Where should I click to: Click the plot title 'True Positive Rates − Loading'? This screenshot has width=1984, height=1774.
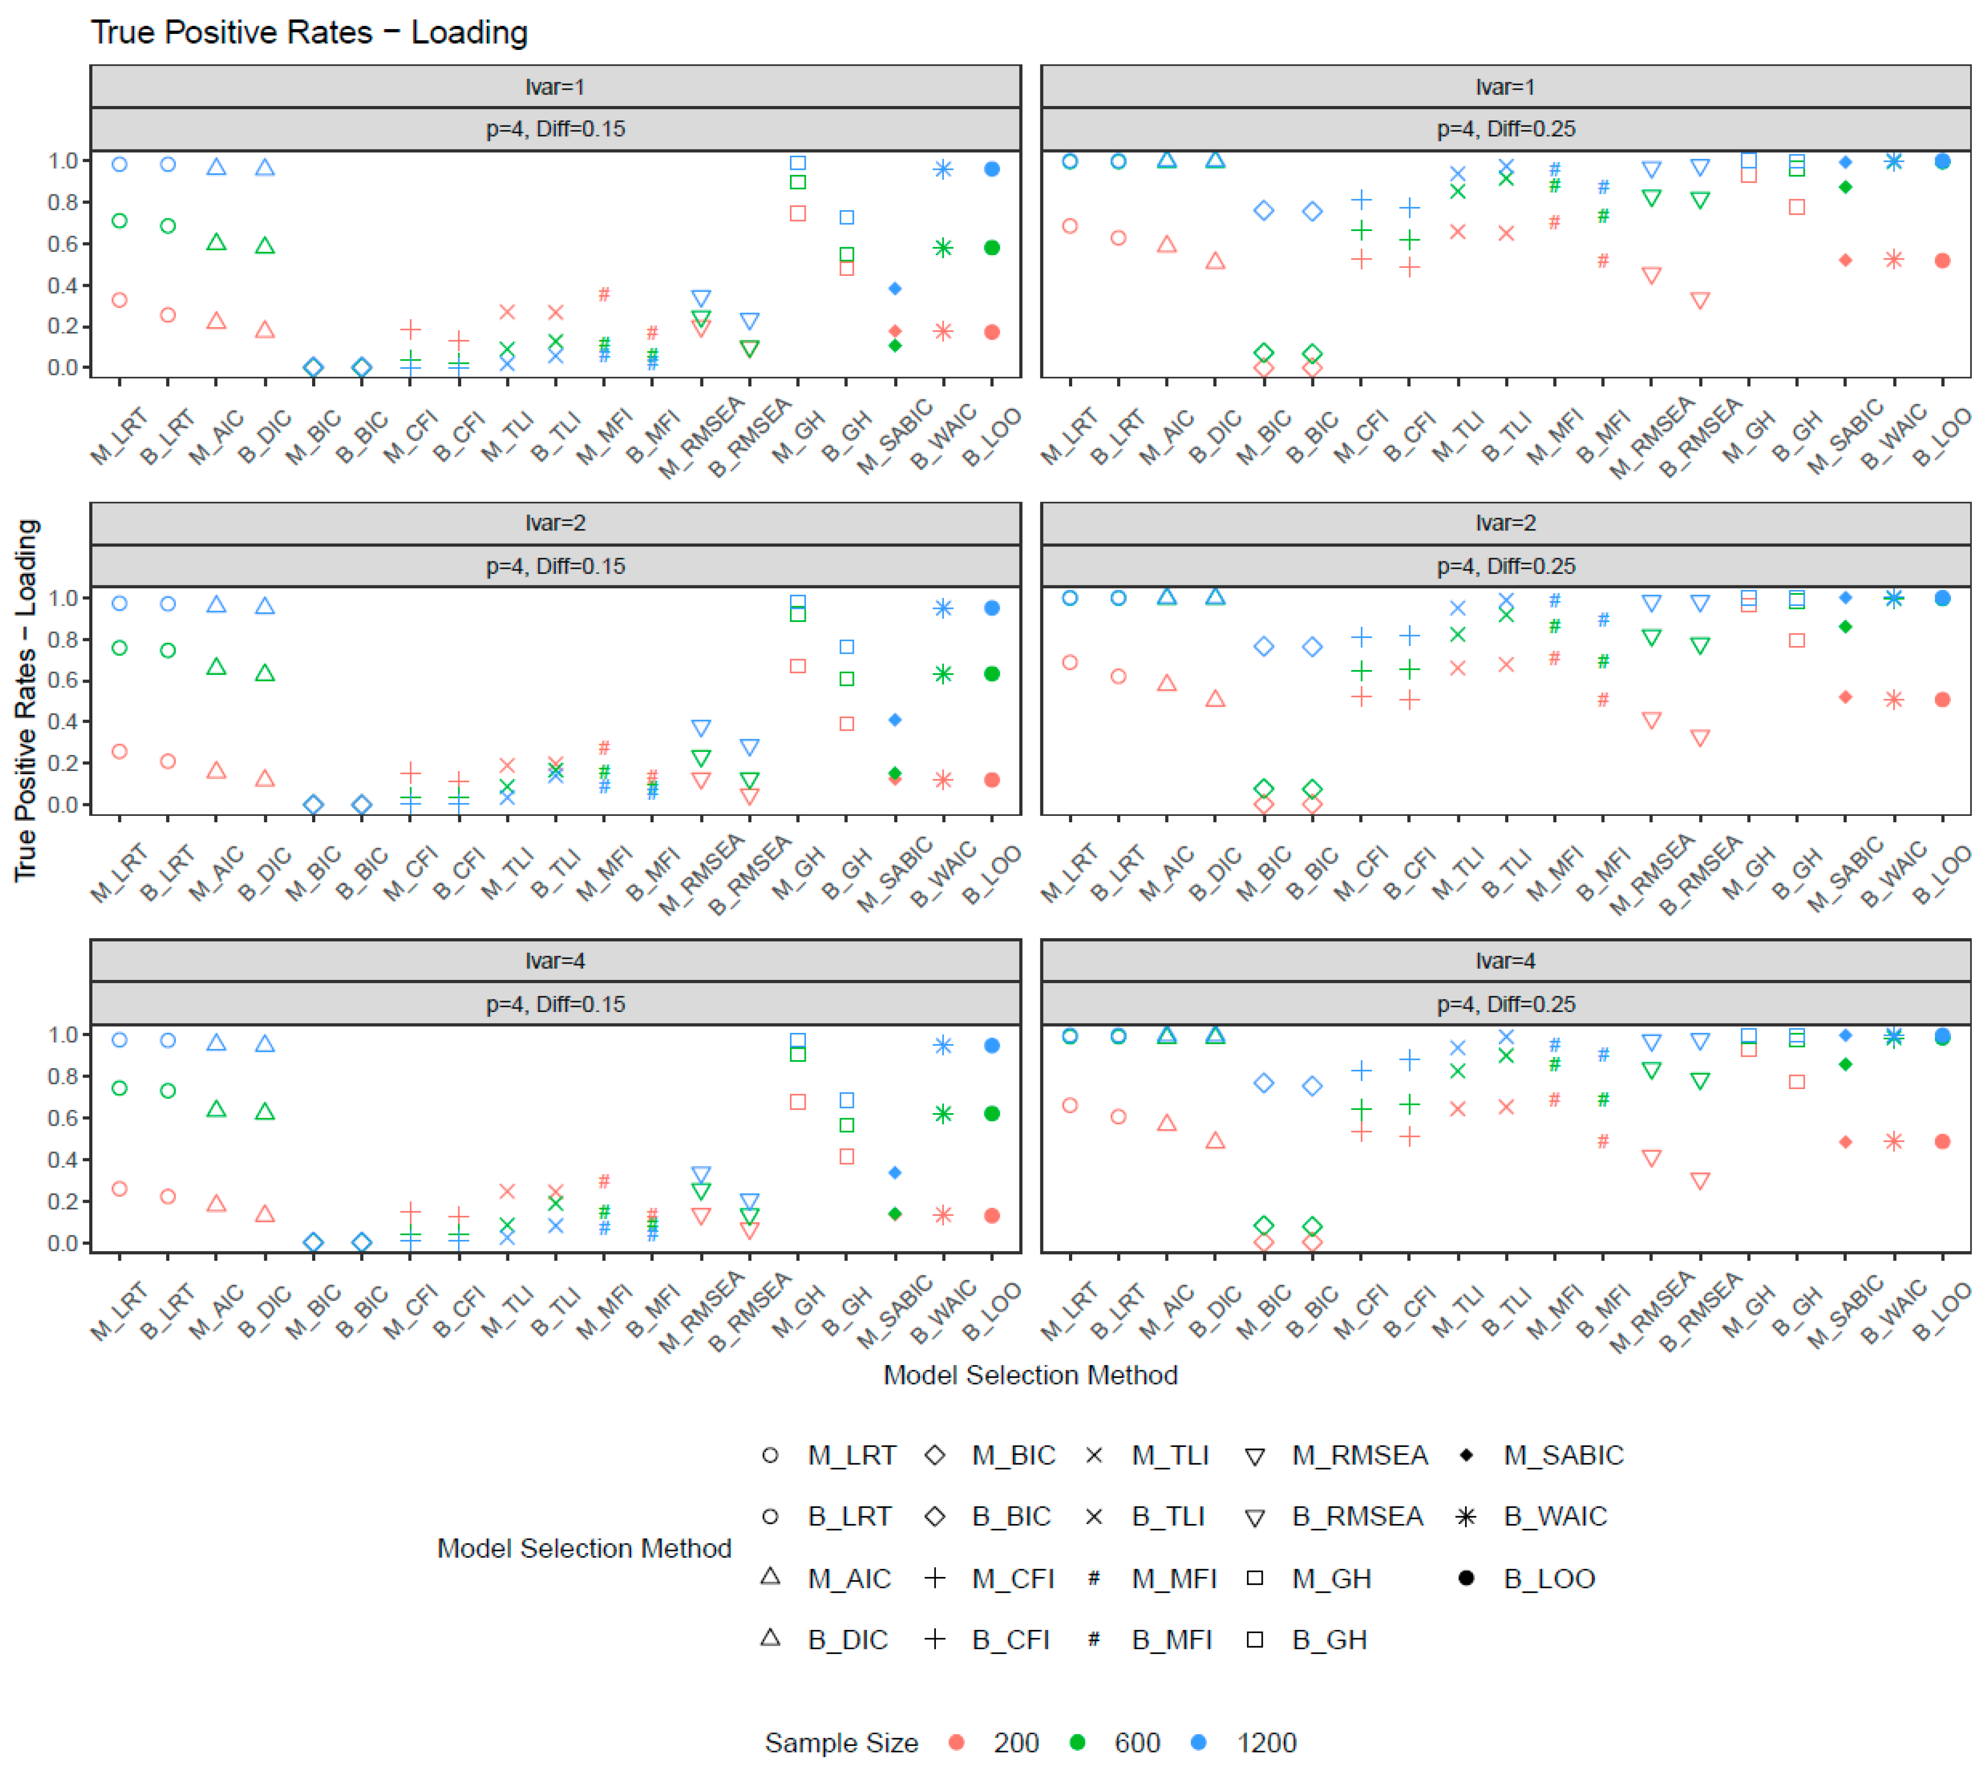pyautogui.click(x=309, y=32)
